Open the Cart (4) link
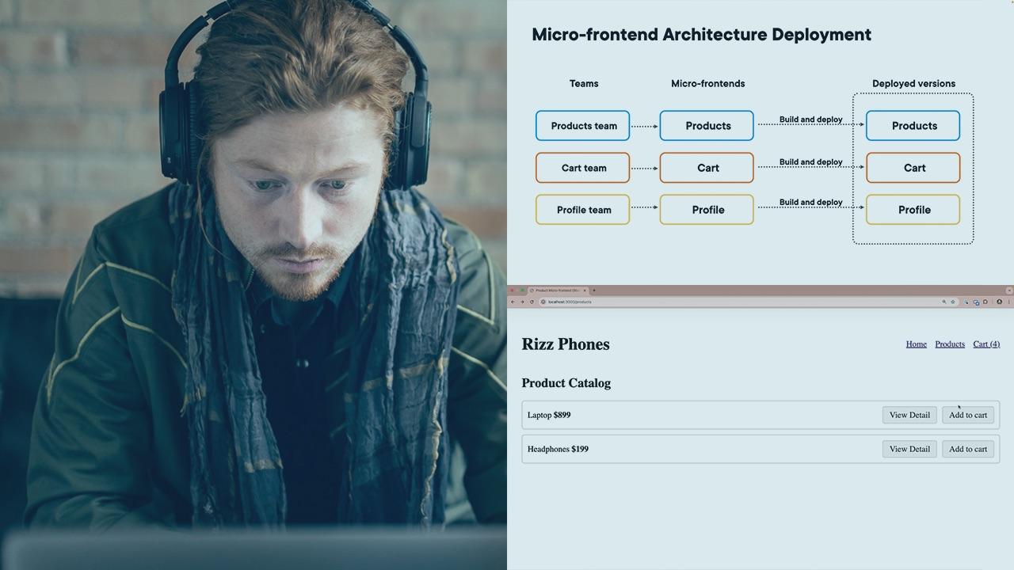Viewport: 1014px width, 570px height. 986,344
